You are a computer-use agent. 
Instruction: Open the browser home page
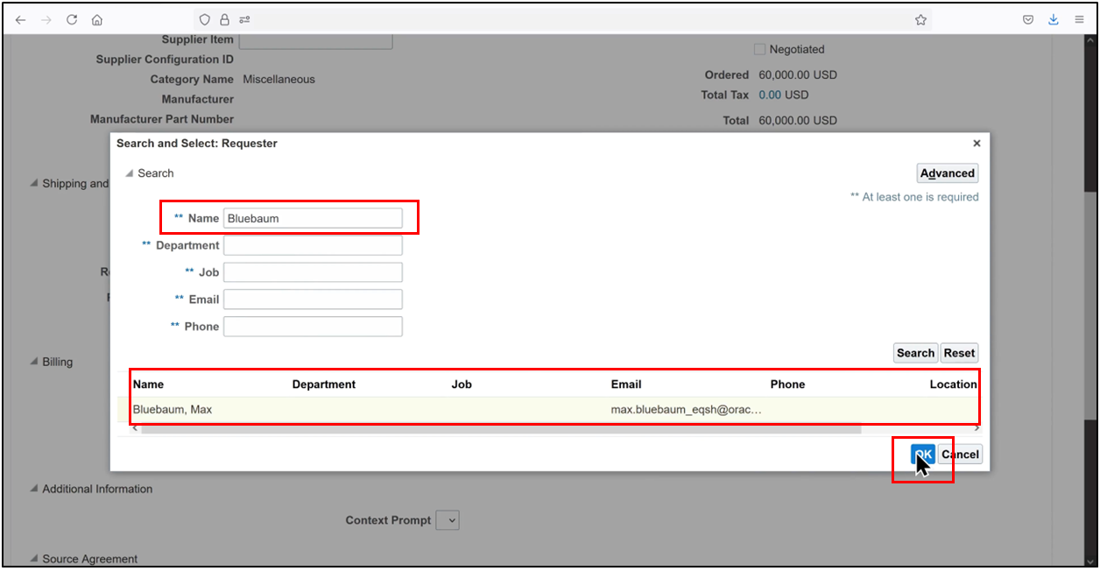(96, 18)
